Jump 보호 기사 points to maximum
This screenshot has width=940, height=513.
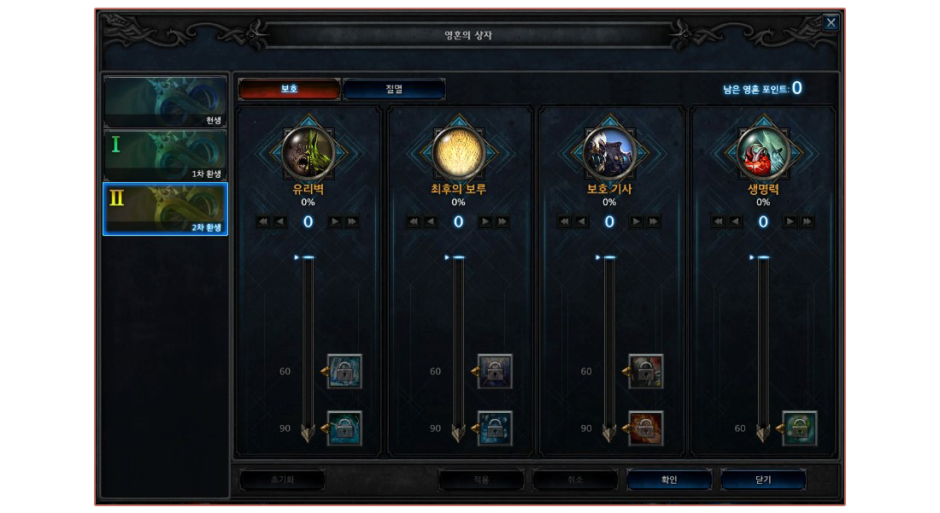(x=654, y=221)
